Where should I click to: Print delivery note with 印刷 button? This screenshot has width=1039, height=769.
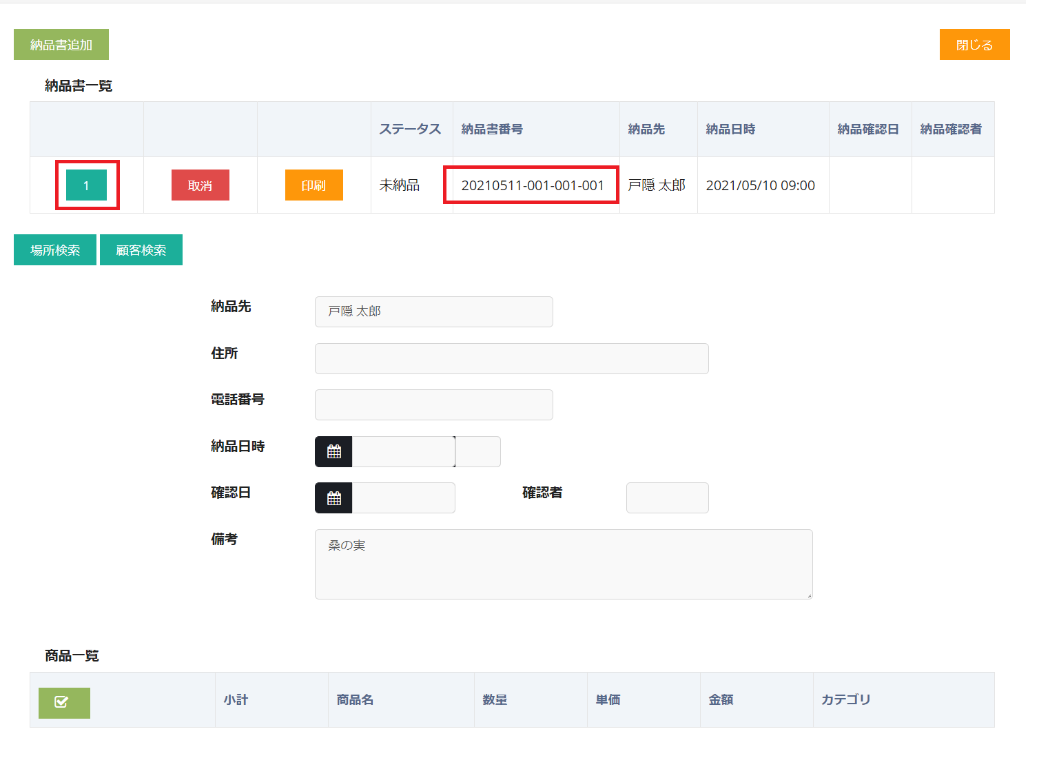(313, 185)
